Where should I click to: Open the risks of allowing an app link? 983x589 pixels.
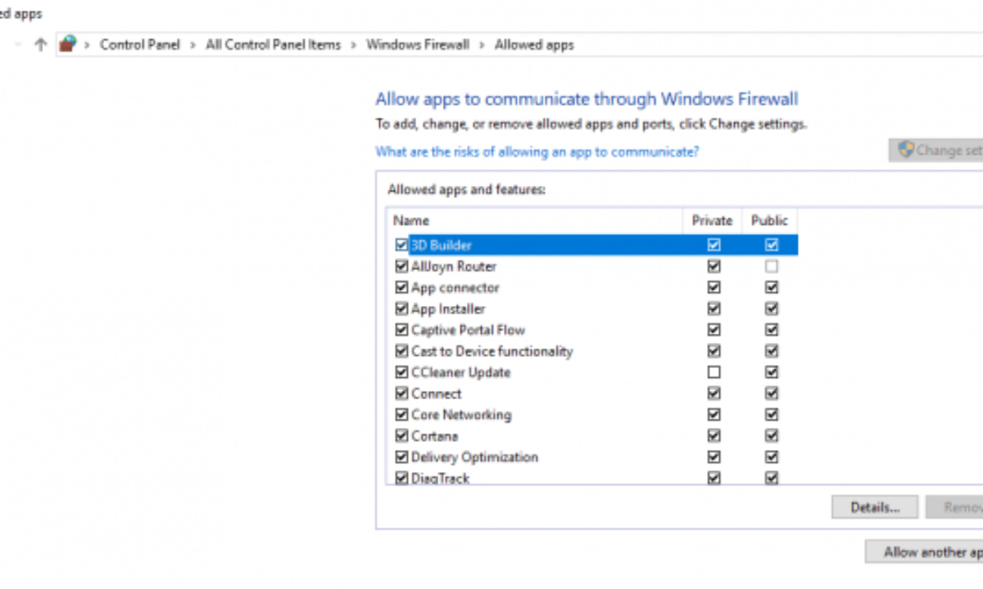(x=537, y=151)
